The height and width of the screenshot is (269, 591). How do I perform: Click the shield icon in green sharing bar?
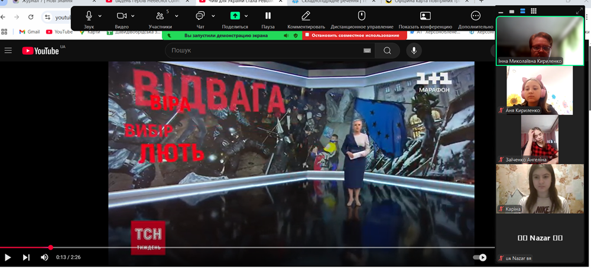tap(295, 35)
